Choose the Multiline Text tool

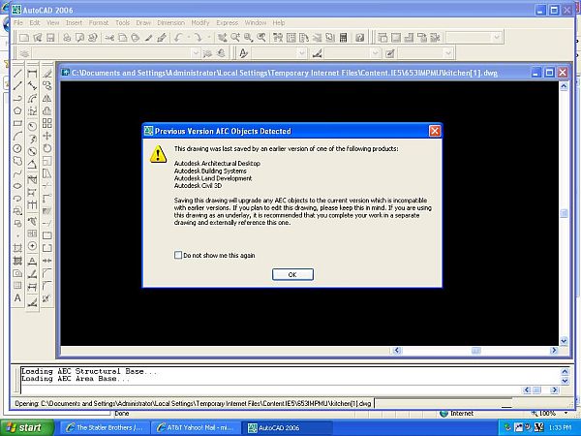17,298
